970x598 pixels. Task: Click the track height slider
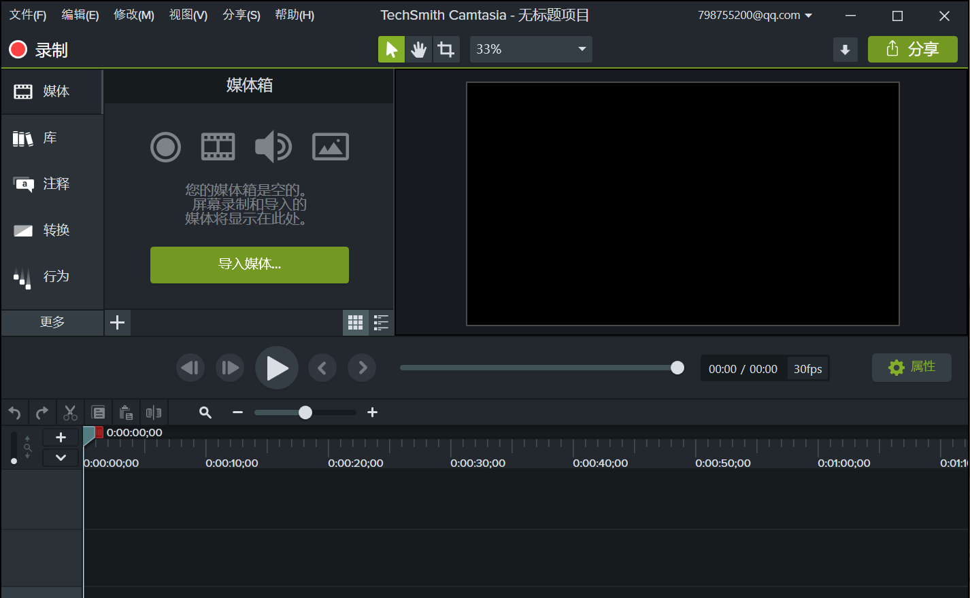point(14,448)
